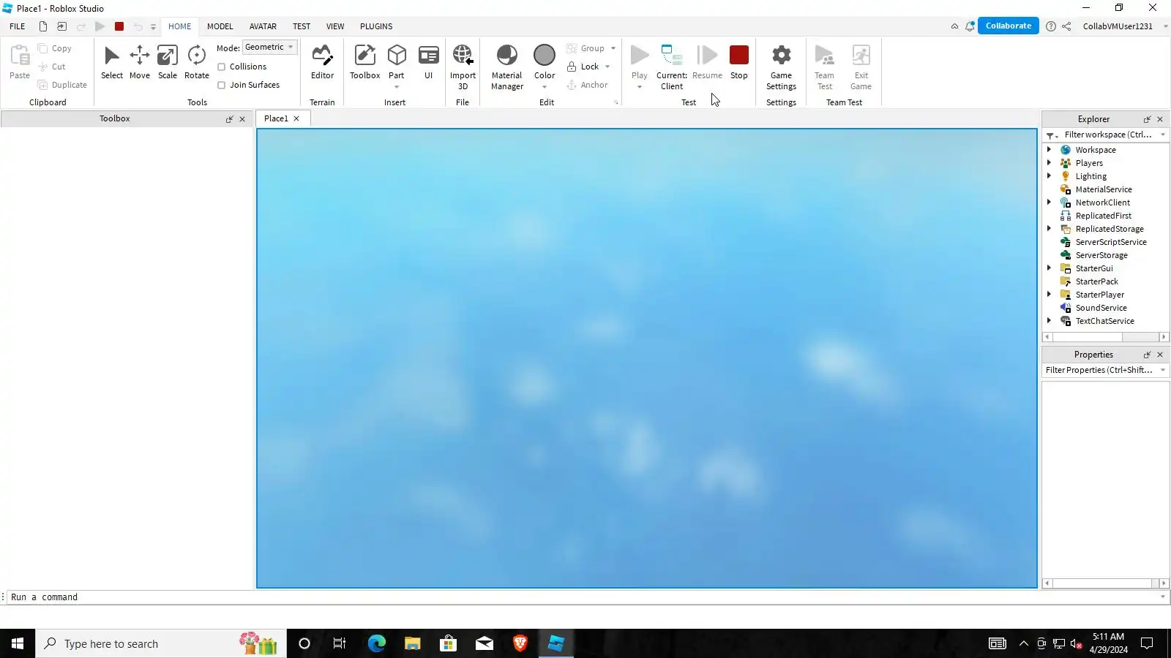
Task: Switch to the MODEL ribbon tab
Action: [220, 26]
